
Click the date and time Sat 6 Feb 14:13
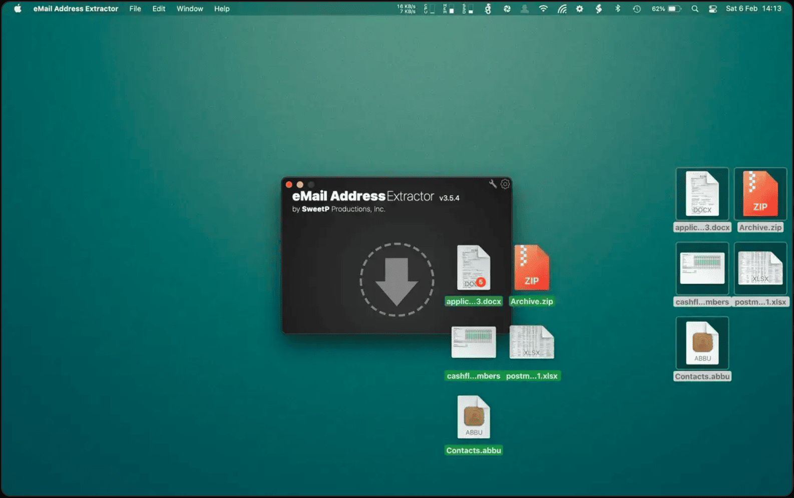[753, 9]
